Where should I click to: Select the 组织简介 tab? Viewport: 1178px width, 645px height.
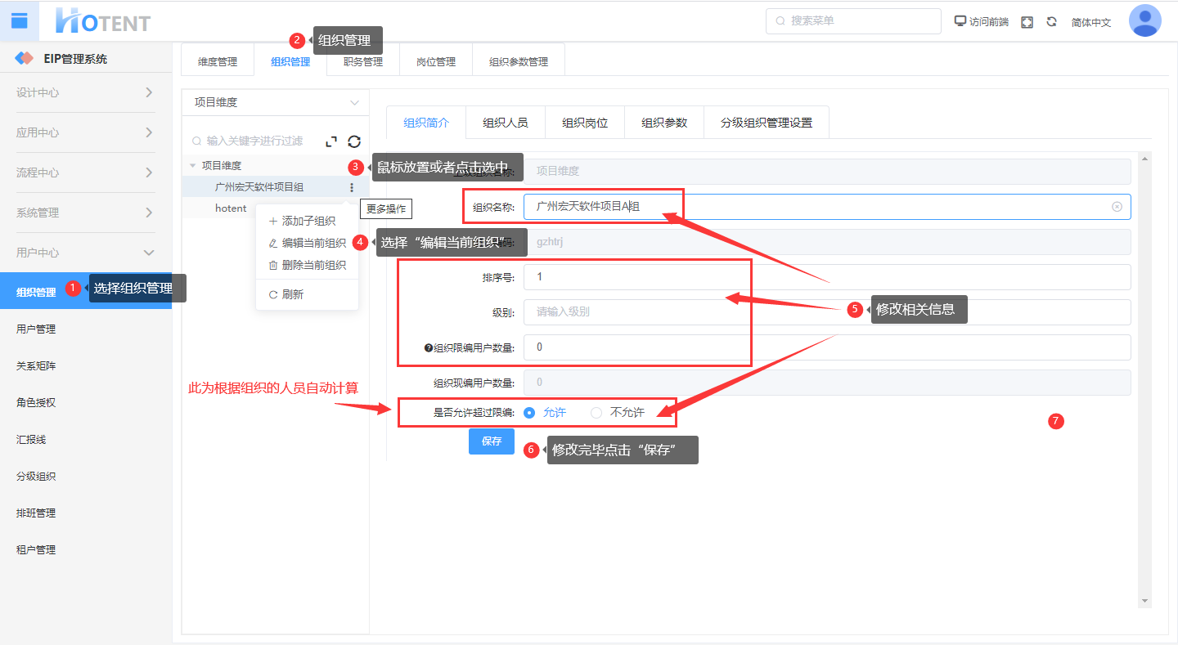[426, 123]
